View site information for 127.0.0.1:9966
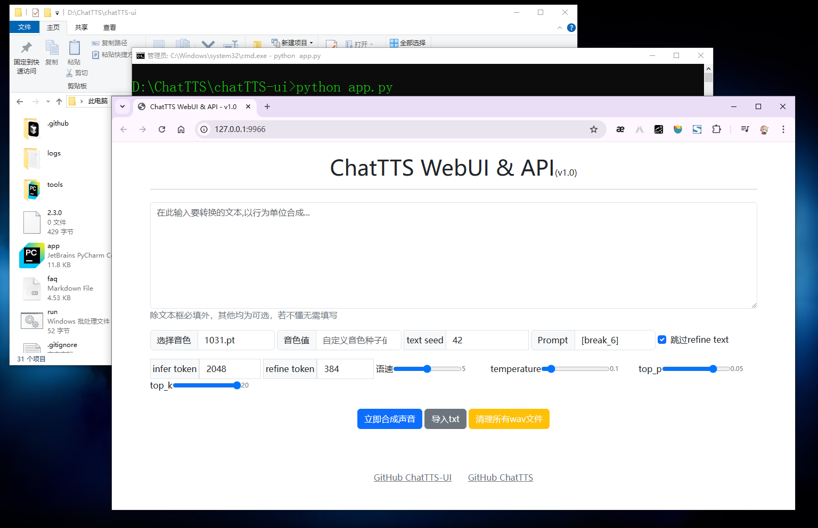 click(204, 129)
